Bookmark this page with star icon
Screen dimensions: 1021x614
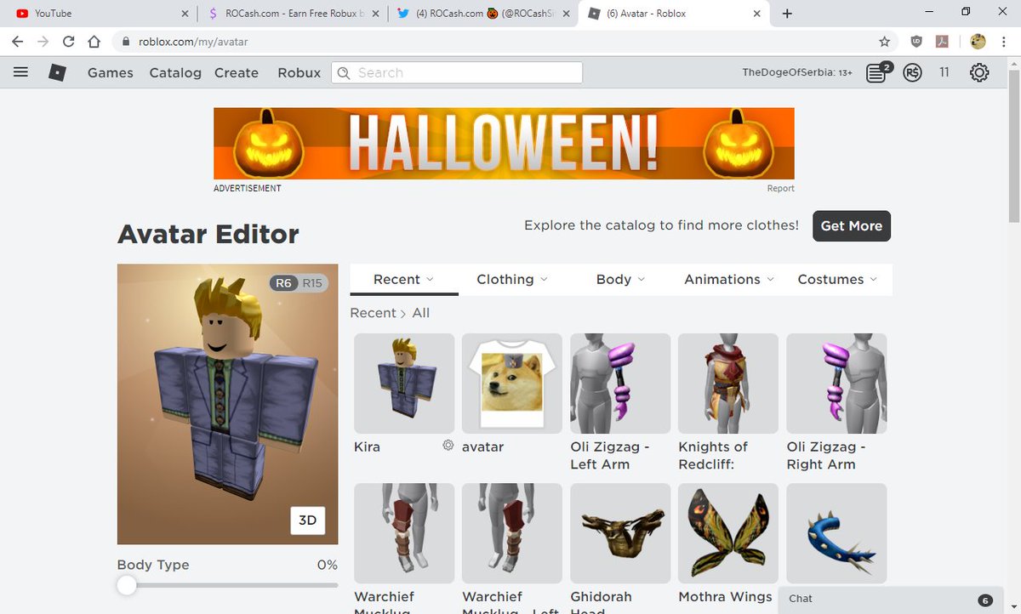884,41
